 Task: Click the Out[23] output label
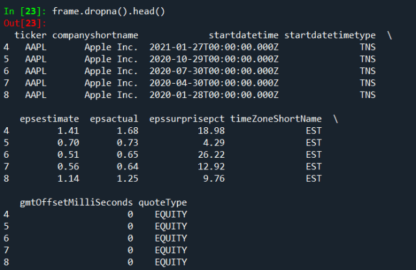pos(25,23)
